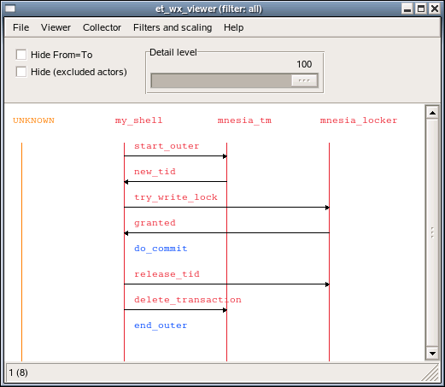This screenshot has width=445, height=387.
Task: Select the mnesia_tm actor label
Action: point(244,120)
